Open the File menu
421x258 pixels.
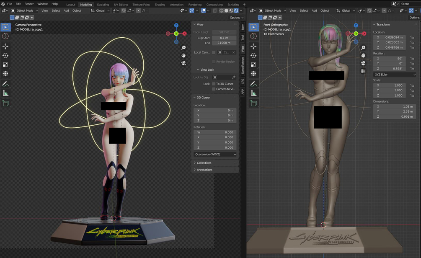click(9, 4)
